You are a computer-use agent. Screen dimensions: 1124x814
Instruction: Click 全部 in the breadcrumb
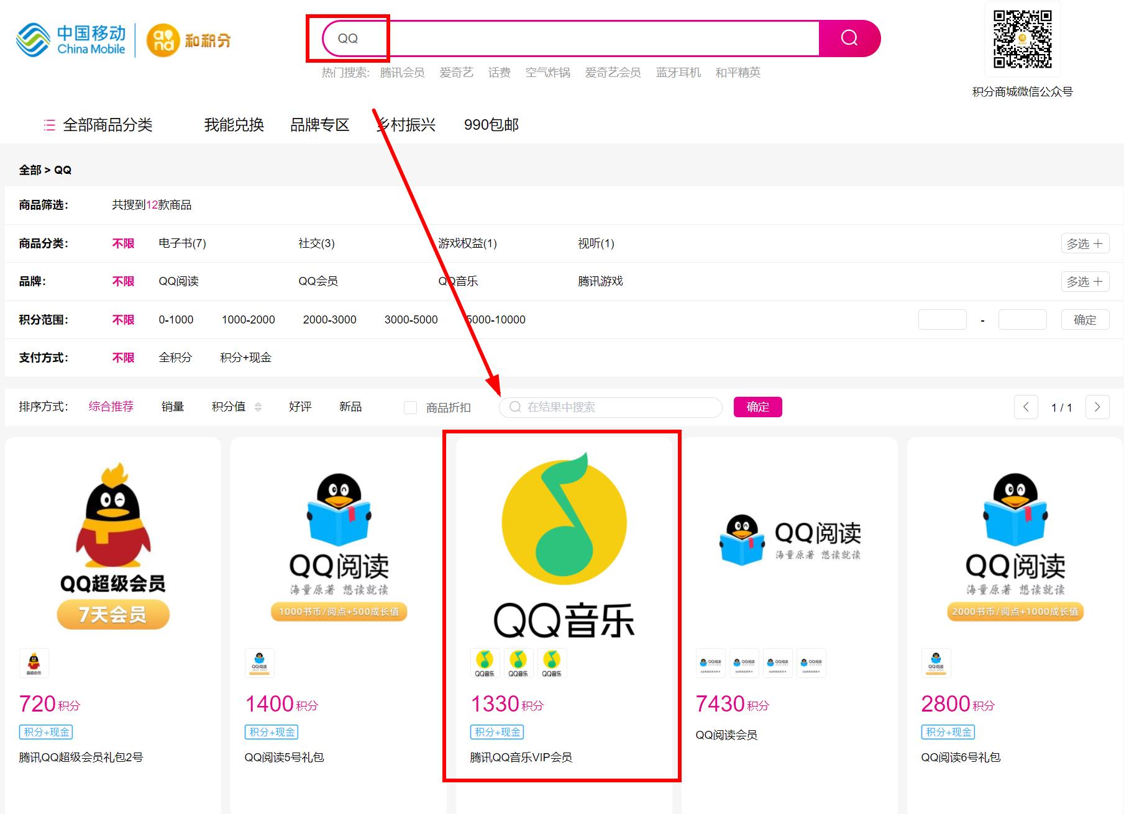click(x=30, y=170)
